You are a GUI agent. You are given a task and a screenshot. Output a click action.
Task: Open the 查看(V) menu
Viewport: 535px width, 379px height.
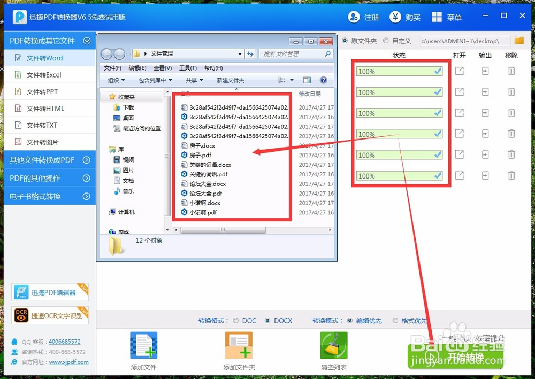coord(163,68)
